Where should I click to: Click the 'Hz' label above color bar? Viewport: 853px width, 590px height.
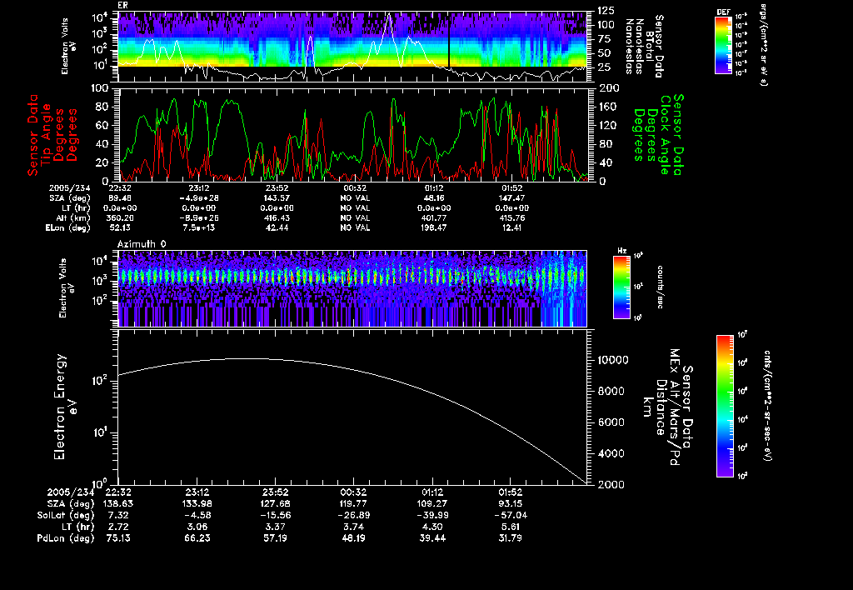point(621,251)
